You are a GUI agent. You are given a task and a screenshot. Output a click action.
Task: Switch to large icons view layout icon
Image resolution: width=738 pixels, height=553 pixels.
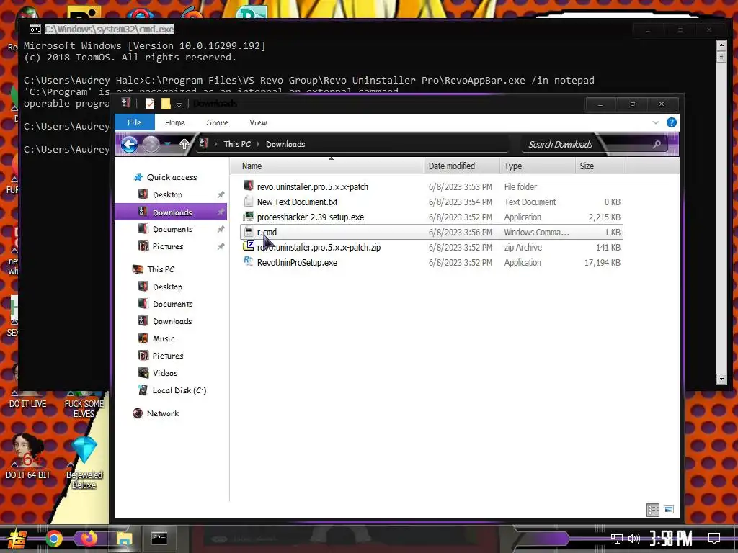click(x=668, y=510)
